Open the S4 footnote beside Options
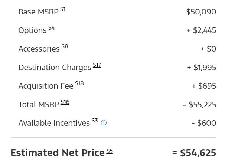 pos(52,28)
